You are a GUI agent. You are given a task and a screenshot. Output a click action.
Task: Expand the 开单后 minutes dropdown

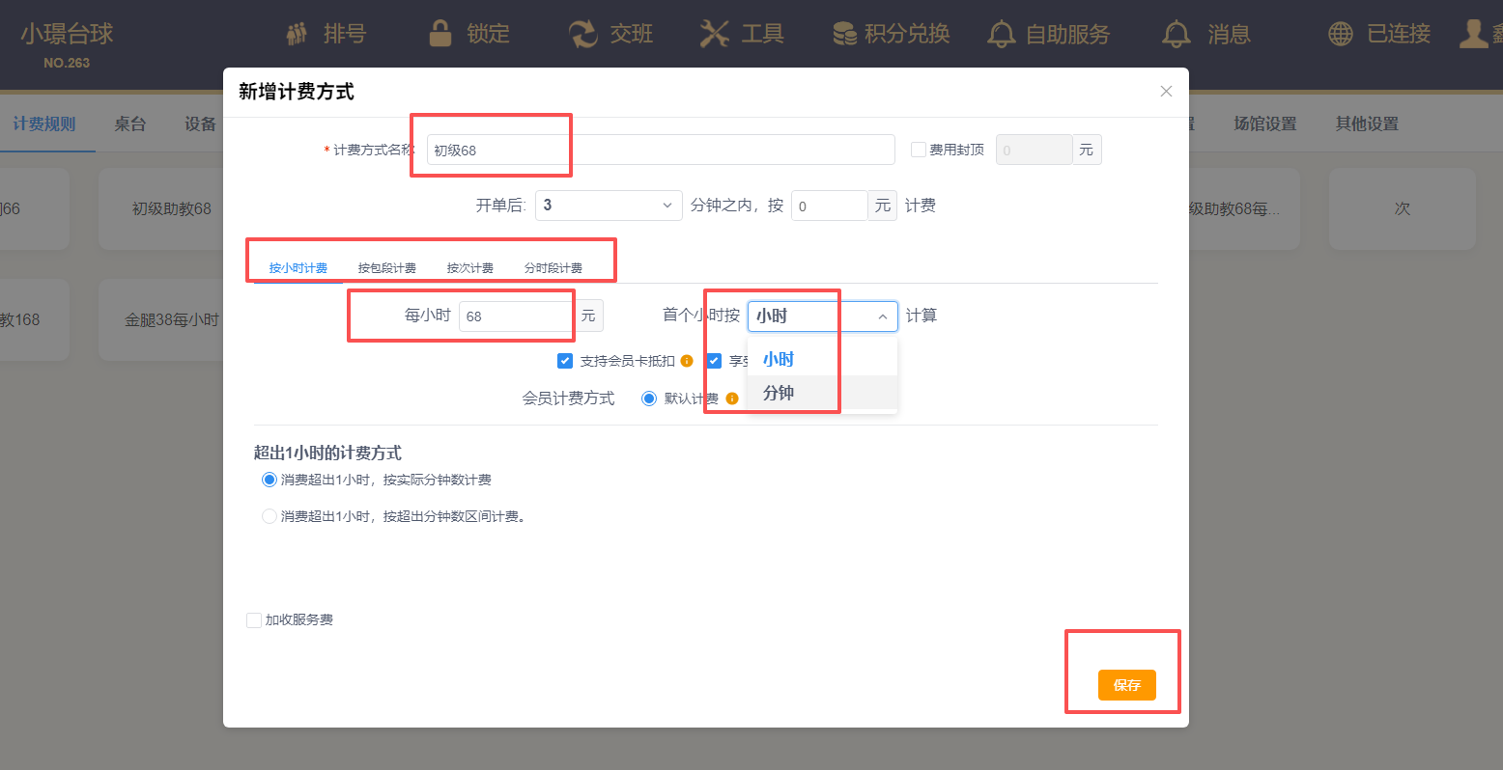tap(609, 206)
